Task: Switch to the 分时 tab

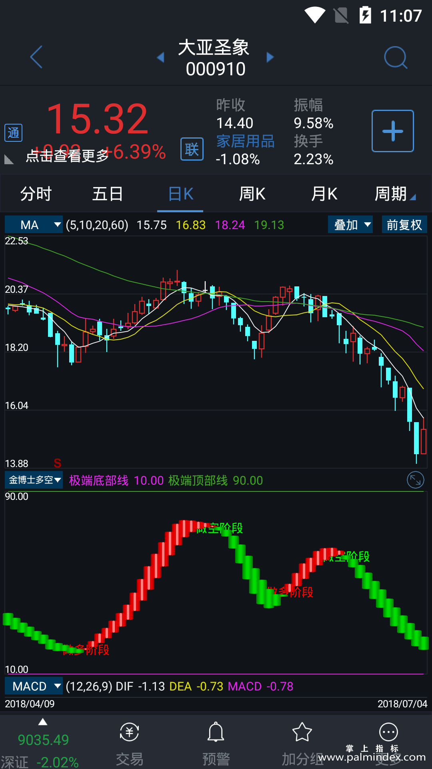Action: click(x=36, y=194)
